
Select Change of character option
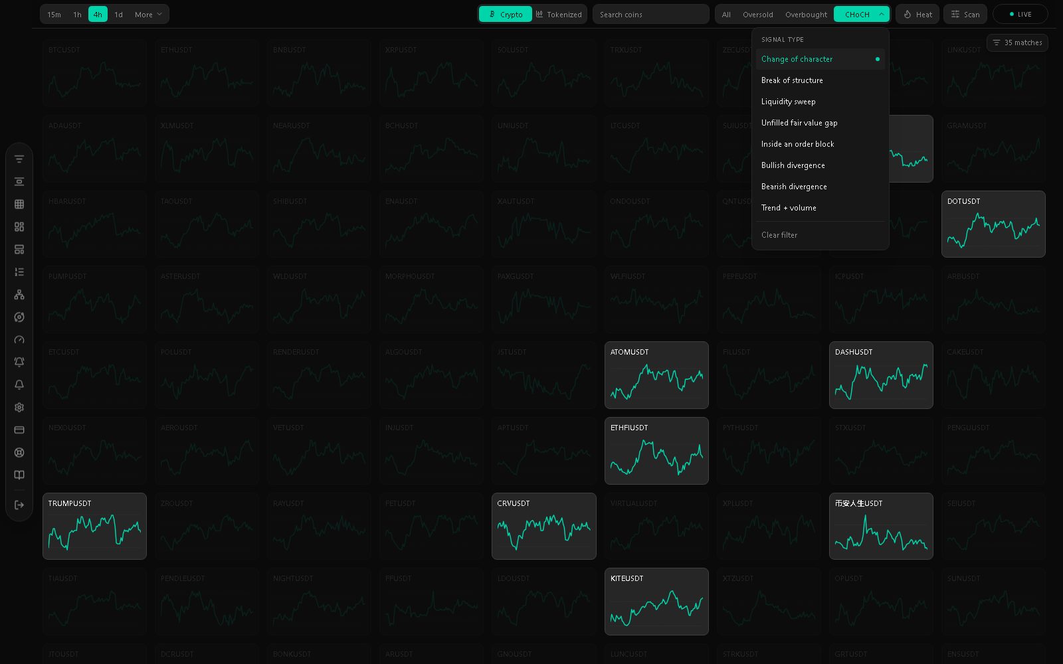pos(821,59)
